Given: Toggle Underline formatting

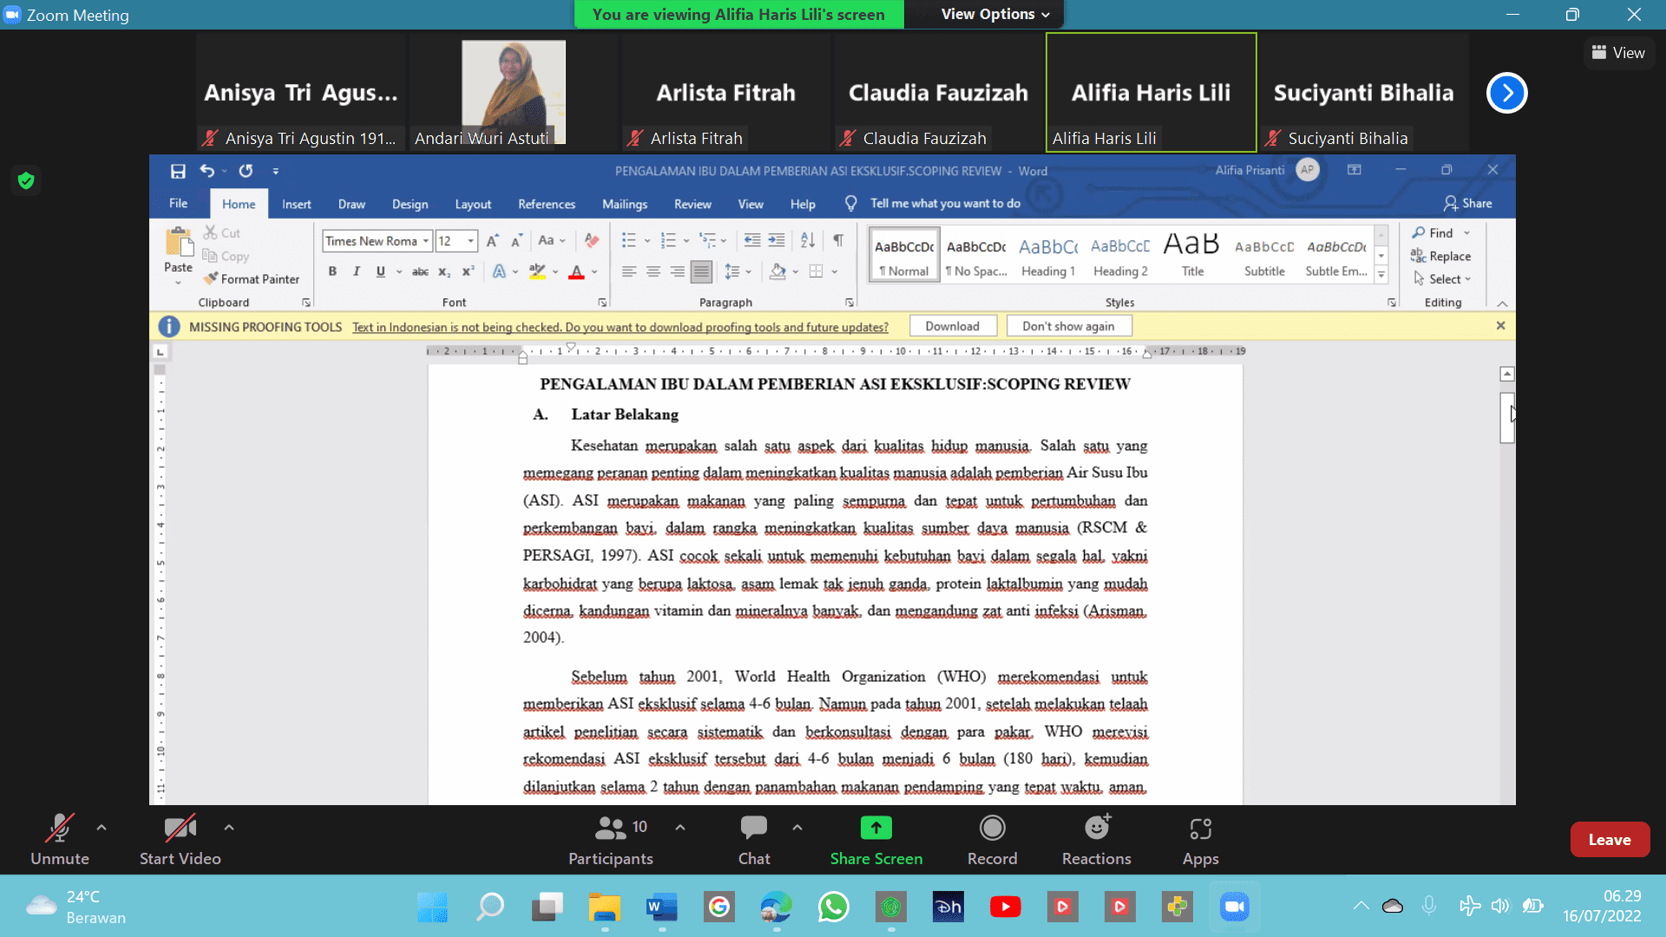Looking at the screenshot, I should click(380, 272).
